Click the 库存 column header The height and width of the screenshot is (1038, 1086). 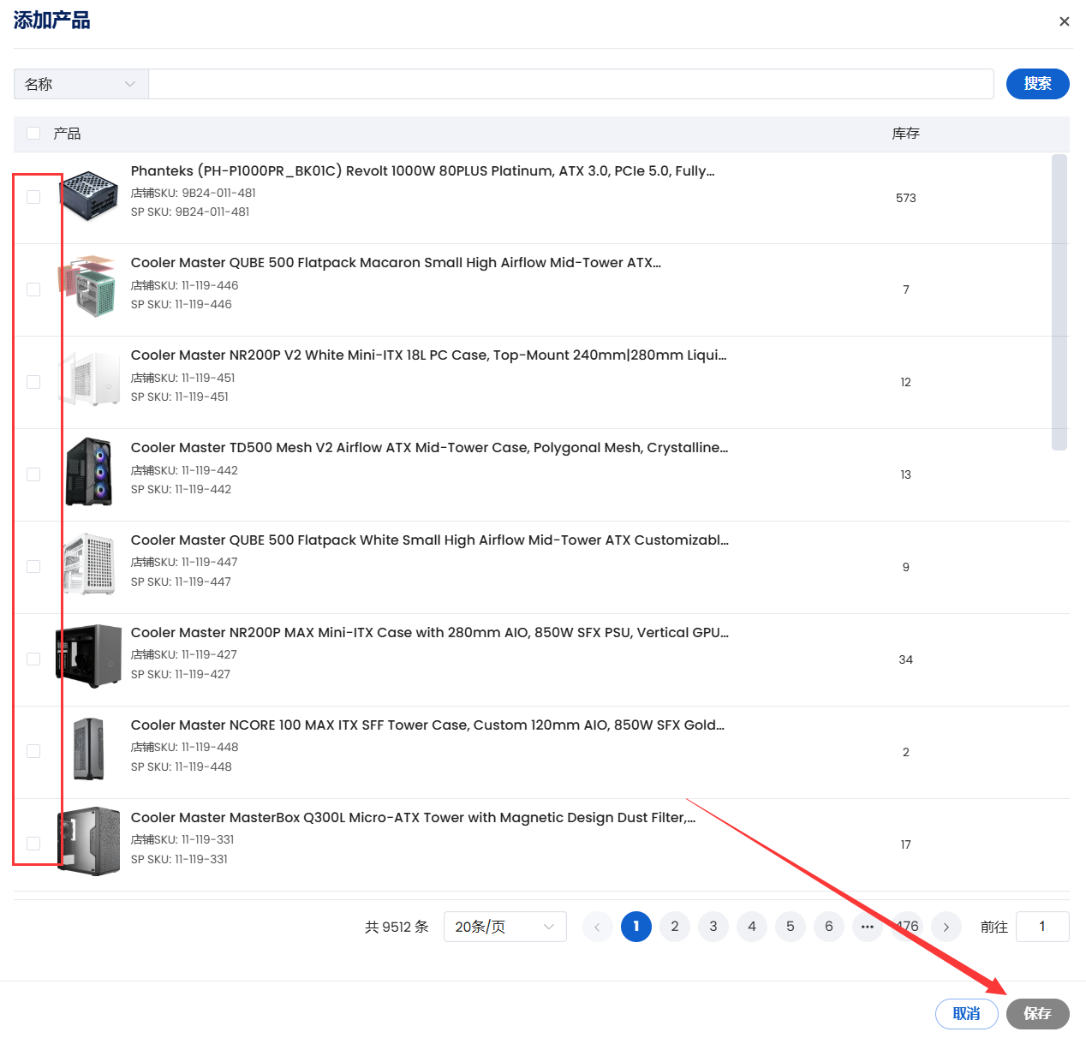pos(906,134)
